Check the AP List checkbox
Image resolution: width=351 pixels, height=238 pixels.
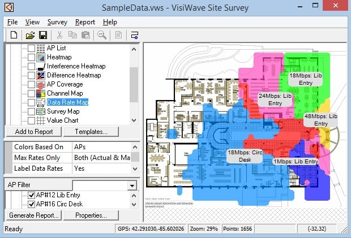point(31,48)
